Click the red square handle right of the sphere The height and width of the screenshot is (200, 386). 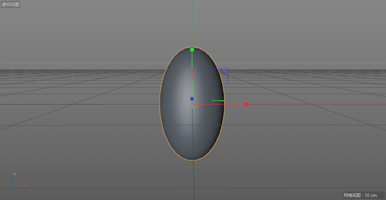246,104
